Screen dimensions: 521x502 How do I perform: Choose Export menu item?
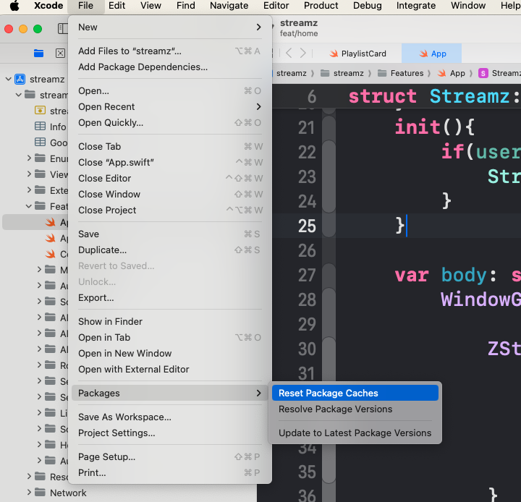tap(170, 298)
